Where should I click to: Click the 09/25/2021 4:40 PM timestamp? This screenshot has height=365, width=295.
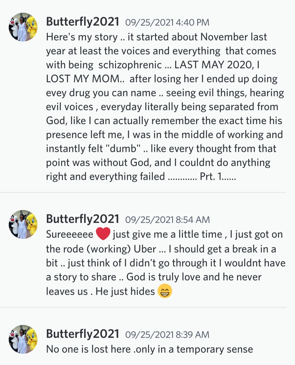[x=167, y=22]
